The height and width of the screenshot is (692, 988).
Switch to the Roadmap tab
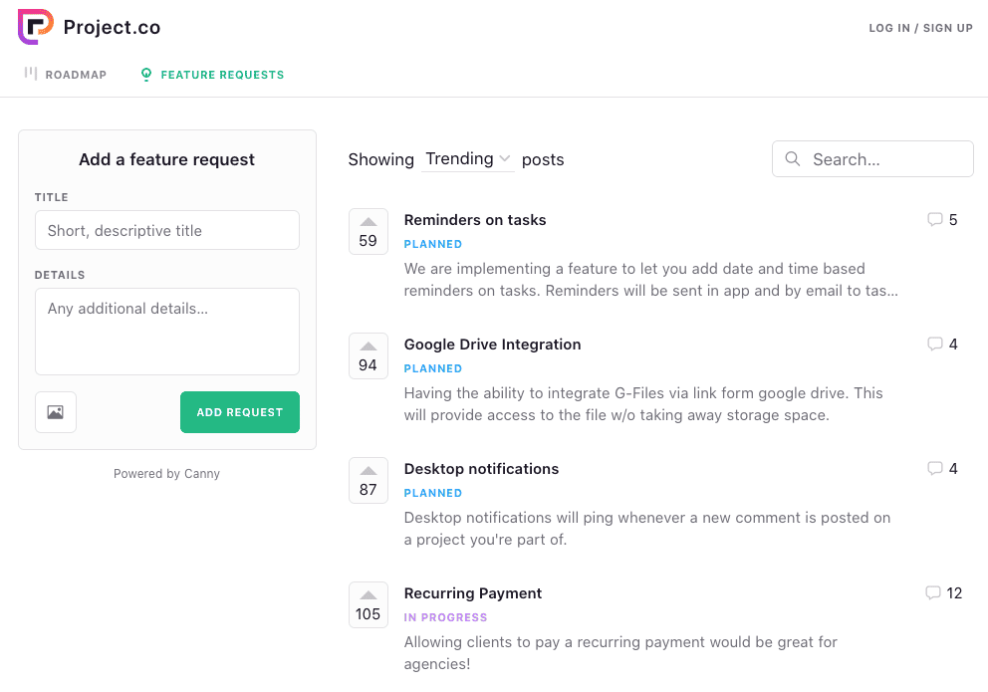tap(66, 75)
